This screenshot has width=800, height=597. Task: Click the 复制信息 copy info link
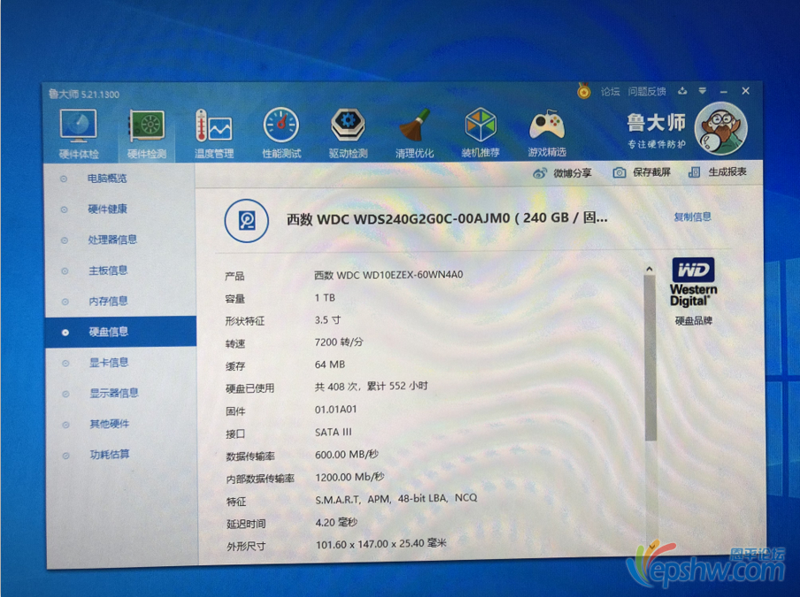click(x=692, y=217)
